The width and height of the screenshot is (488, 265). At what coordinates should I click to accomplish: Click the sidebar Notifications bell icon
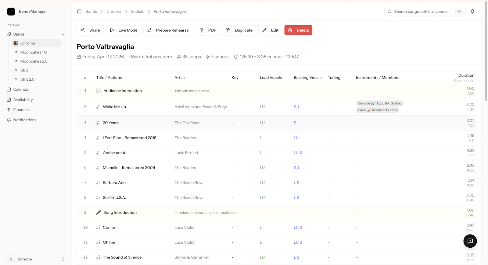click(9, 120)
